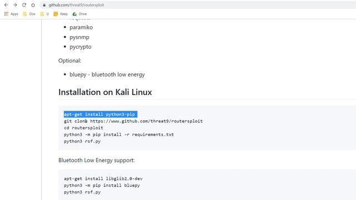Click highlighted 'apt-get install python3-pip' line

pyautogui.click(x=100, y=114)
